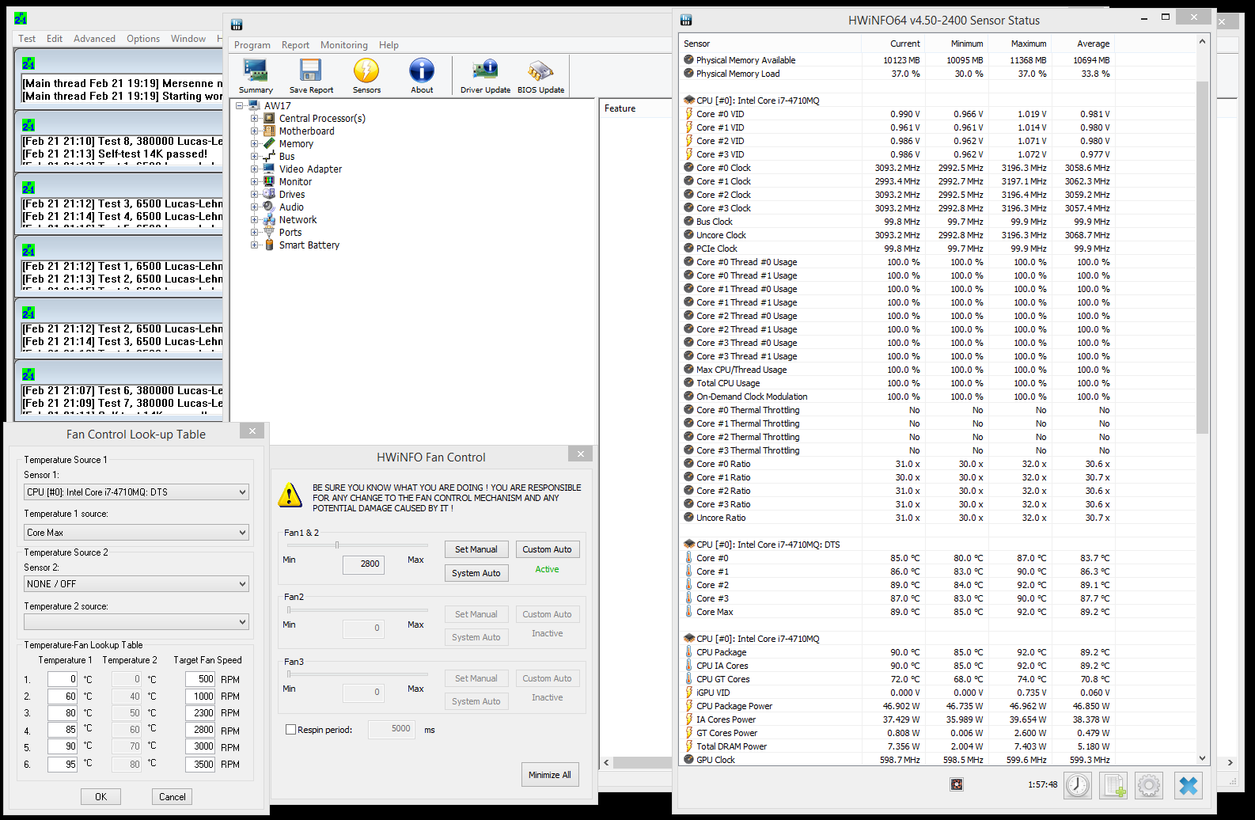Click Set Manual for Fan1 & 2
The width and height of the screenshot is (1255, 820).
(476, 549)
